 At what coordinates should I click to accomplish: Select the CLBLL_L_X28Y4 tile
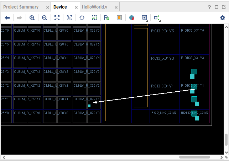57,61
